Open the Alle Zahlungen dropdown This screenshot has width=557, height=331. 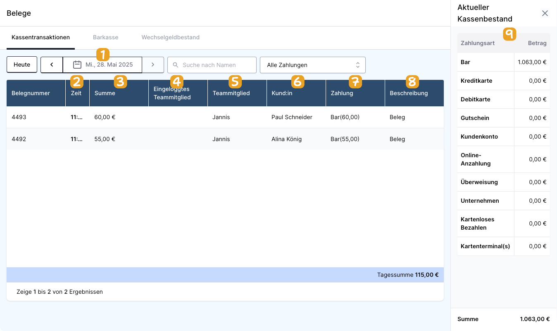point(313,65)
